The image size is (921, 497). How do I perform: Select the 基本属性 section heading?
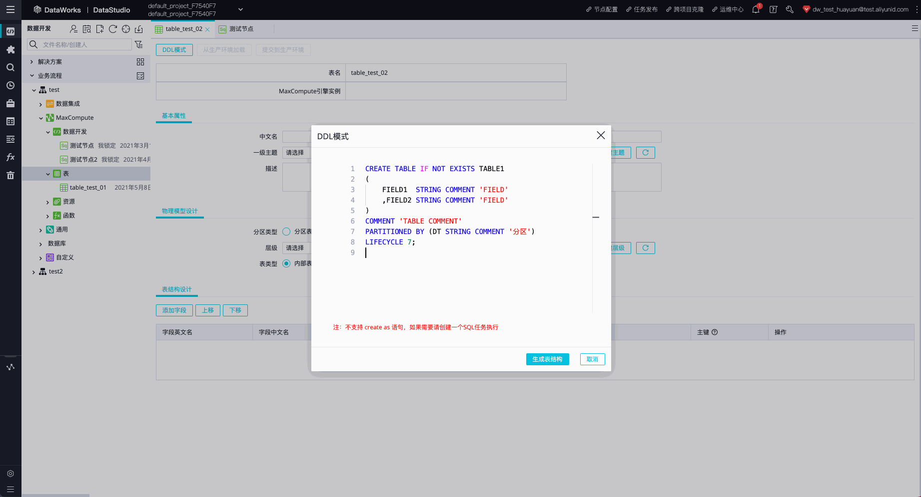pyautogui.click(x=174, y=116)
